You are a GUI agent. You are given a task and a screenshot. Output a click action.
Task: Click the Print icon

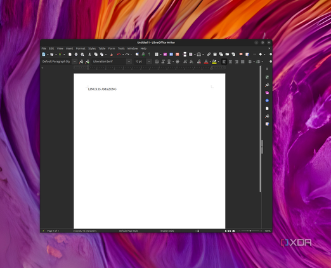coord(76,55)
